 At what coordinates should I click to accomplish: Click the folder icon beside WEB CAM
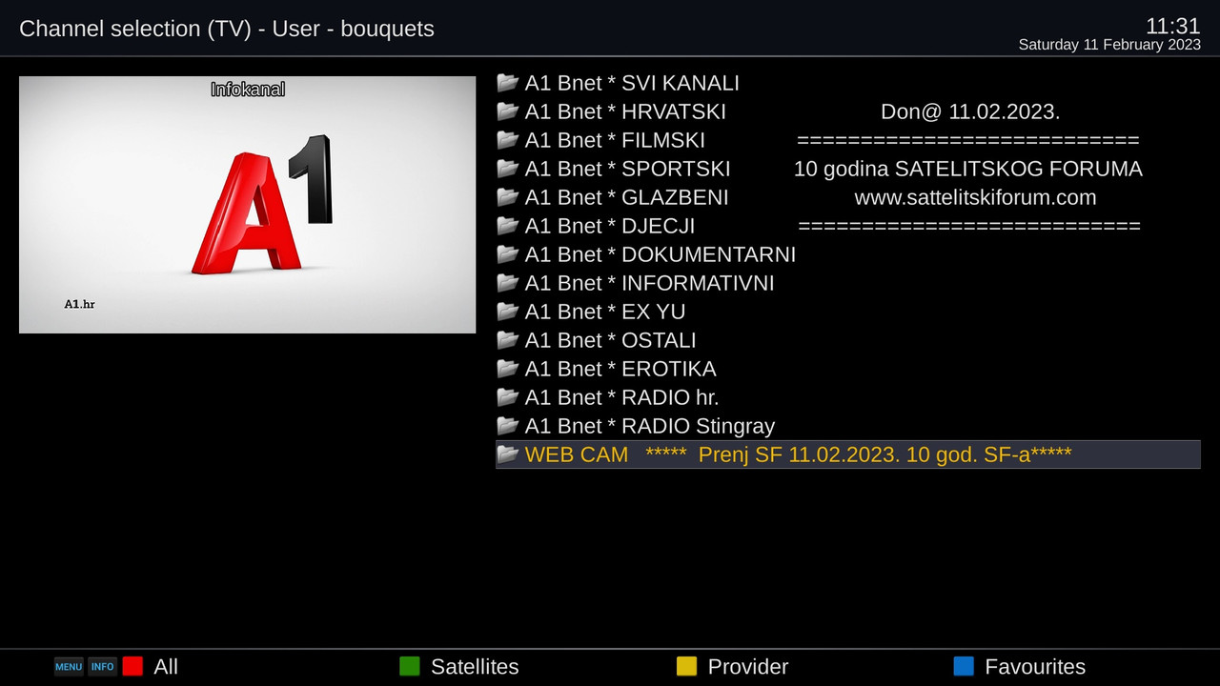pyautogui.click(x=507, y=454)
